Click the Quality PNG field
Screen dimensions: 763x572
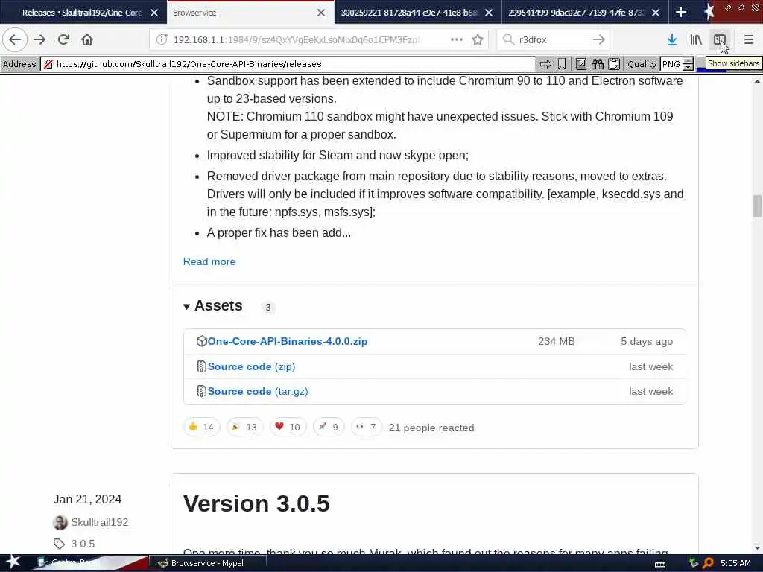(671, 64)
